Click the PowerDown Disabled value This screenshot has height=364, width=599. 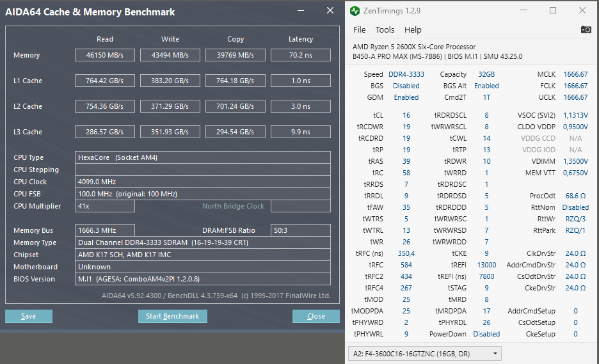coord(486,334)
